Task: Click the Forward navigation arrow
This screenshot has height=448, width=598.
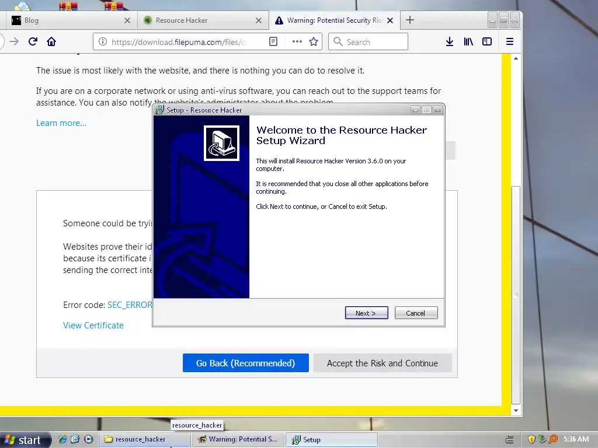Action: point(14,41)
